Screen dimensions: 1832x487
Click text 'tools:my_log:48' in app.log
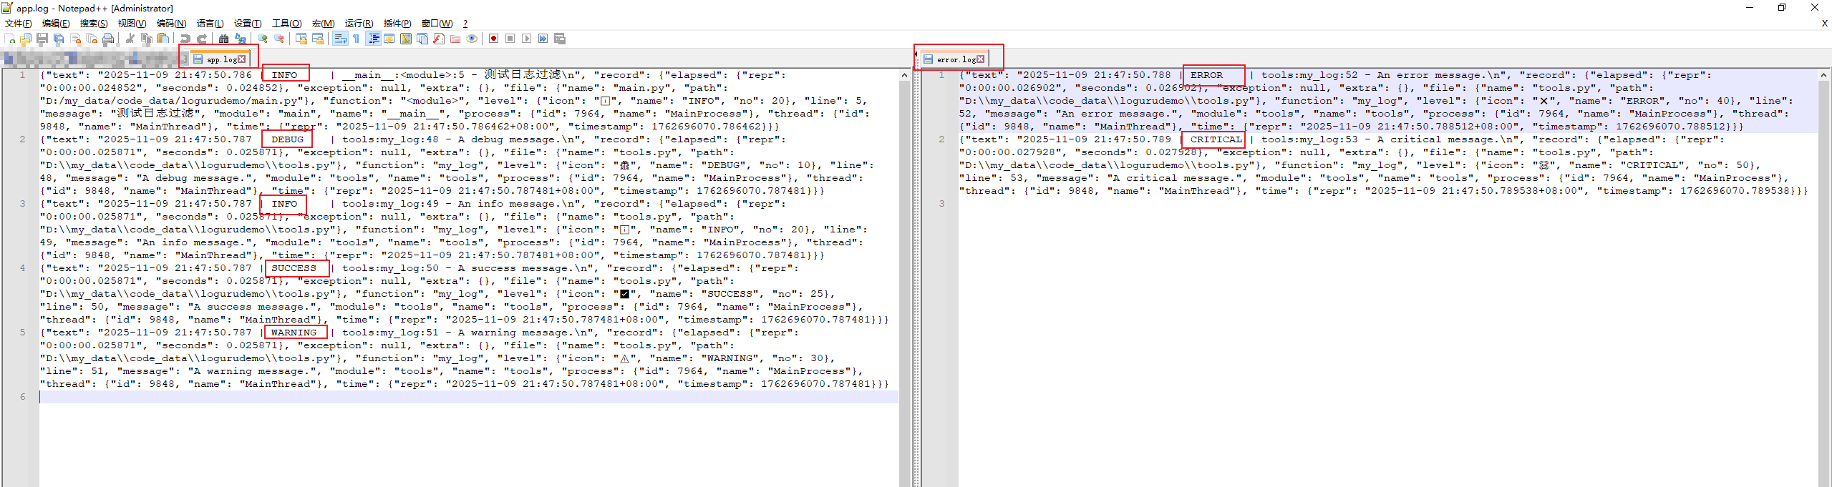point(390,139)
